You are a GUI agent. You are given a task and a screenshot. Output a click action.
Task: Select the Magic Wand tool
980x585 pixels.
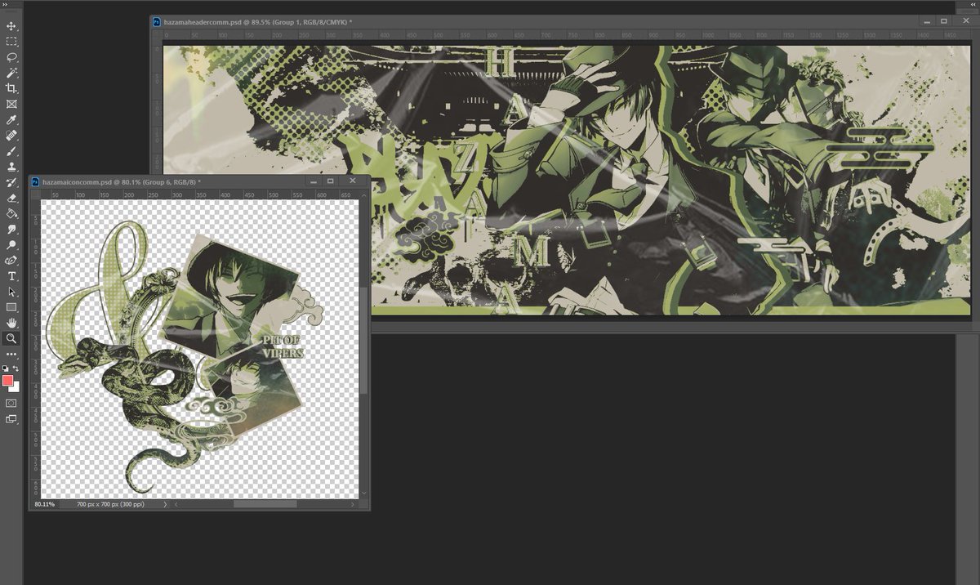coord(11,73)
